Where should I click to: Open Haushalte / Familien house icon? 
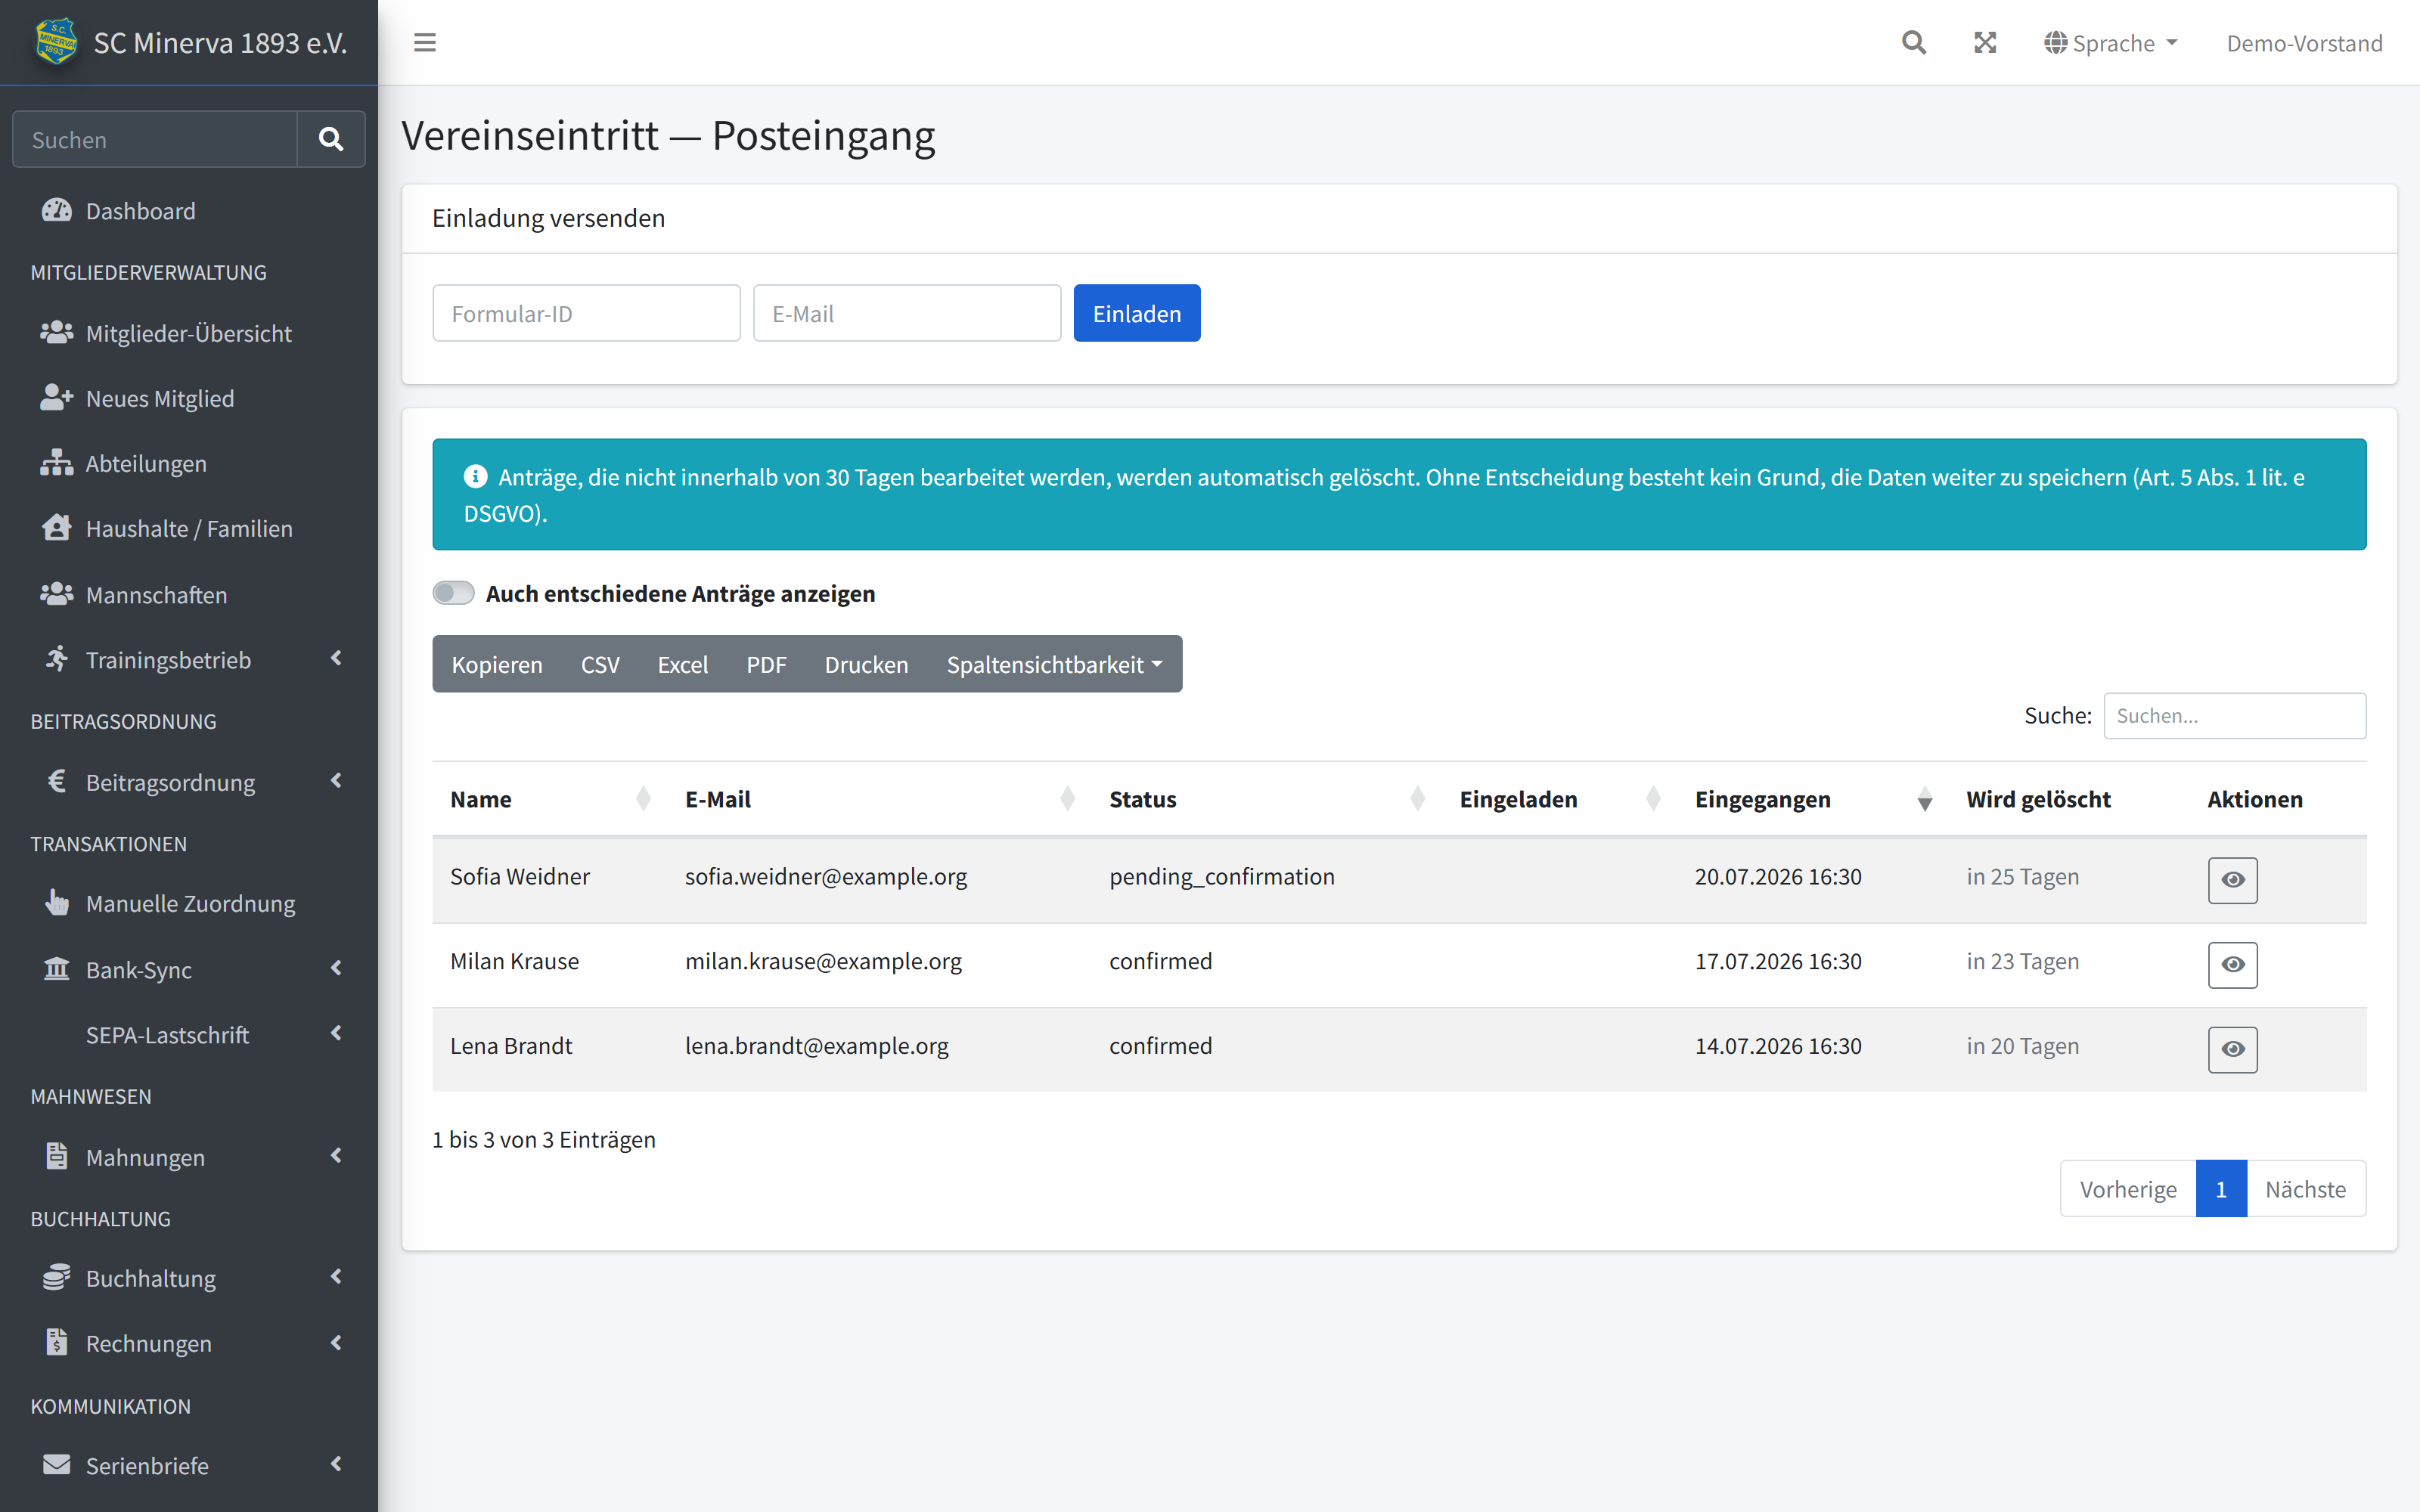pos(57,528)
